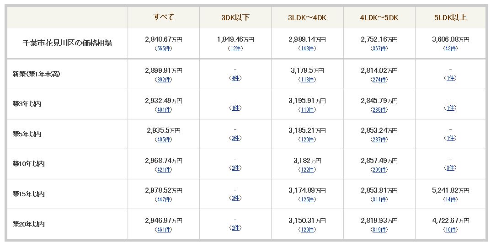Click the 299件 link for 築10年以内
The image size is (496, 248).
click(379, 169)
